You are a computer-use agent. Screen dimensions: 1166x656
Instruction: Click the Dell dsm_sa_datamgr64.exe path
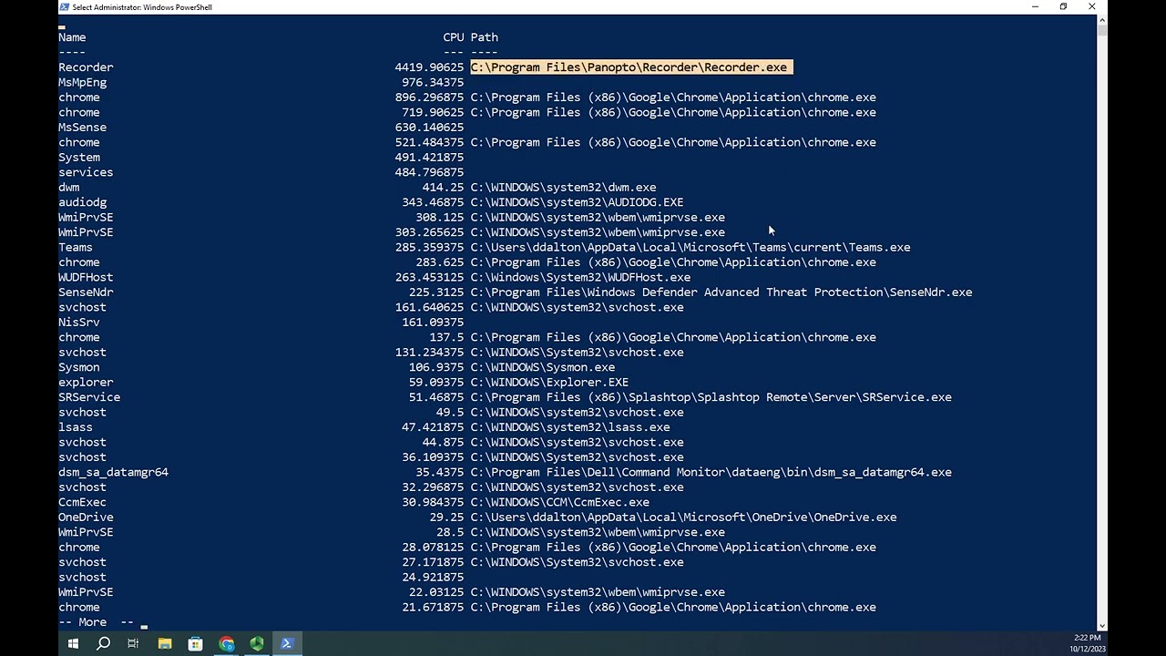[711, 472]
